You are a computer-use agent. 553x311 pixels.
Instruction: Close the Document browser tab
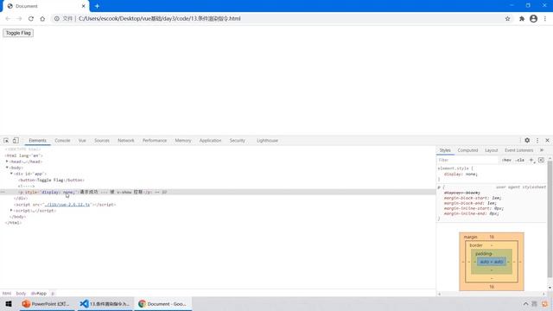(84, 6)
